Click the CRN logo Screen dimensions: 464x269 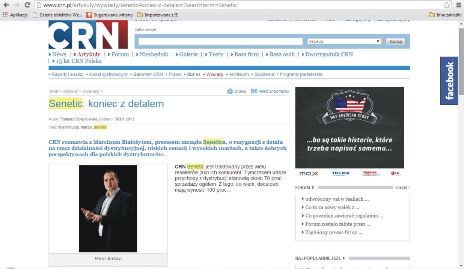click(88, 35)
